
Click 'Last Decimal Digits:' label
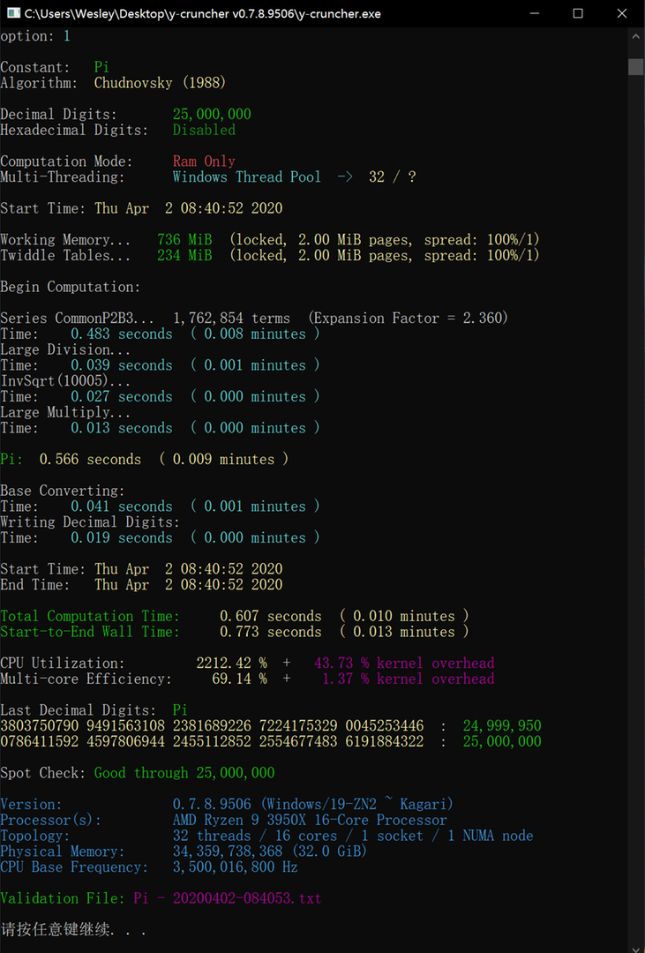(x=78, y=710)
